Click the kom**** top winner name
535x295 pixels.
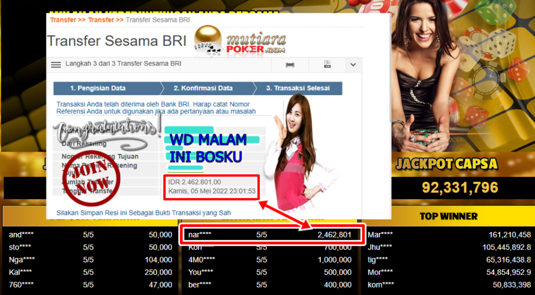(x=381, y=285)
